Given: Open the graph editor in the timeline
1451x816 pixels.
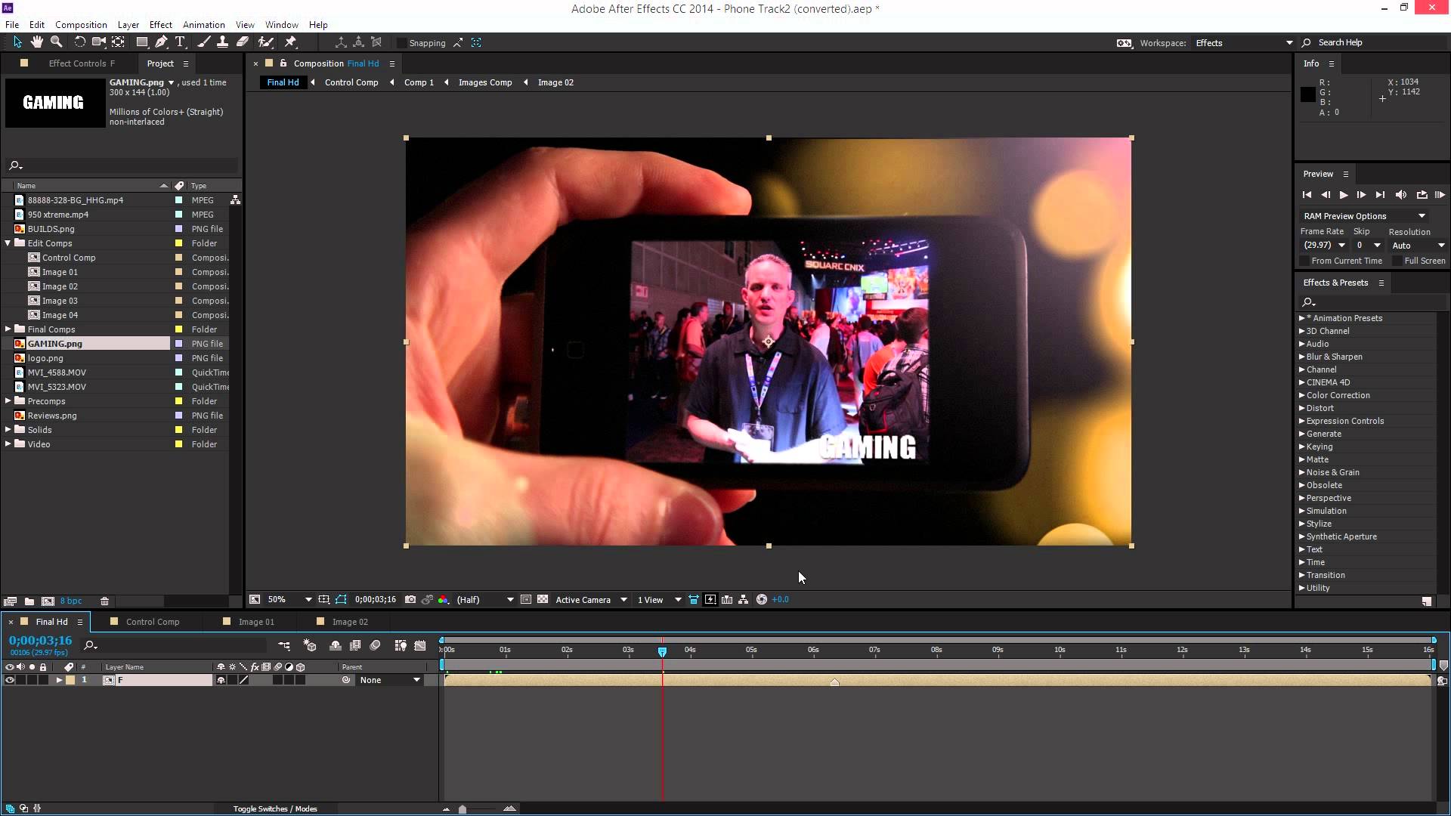Looking at the screenshot, I should (420, 646).
